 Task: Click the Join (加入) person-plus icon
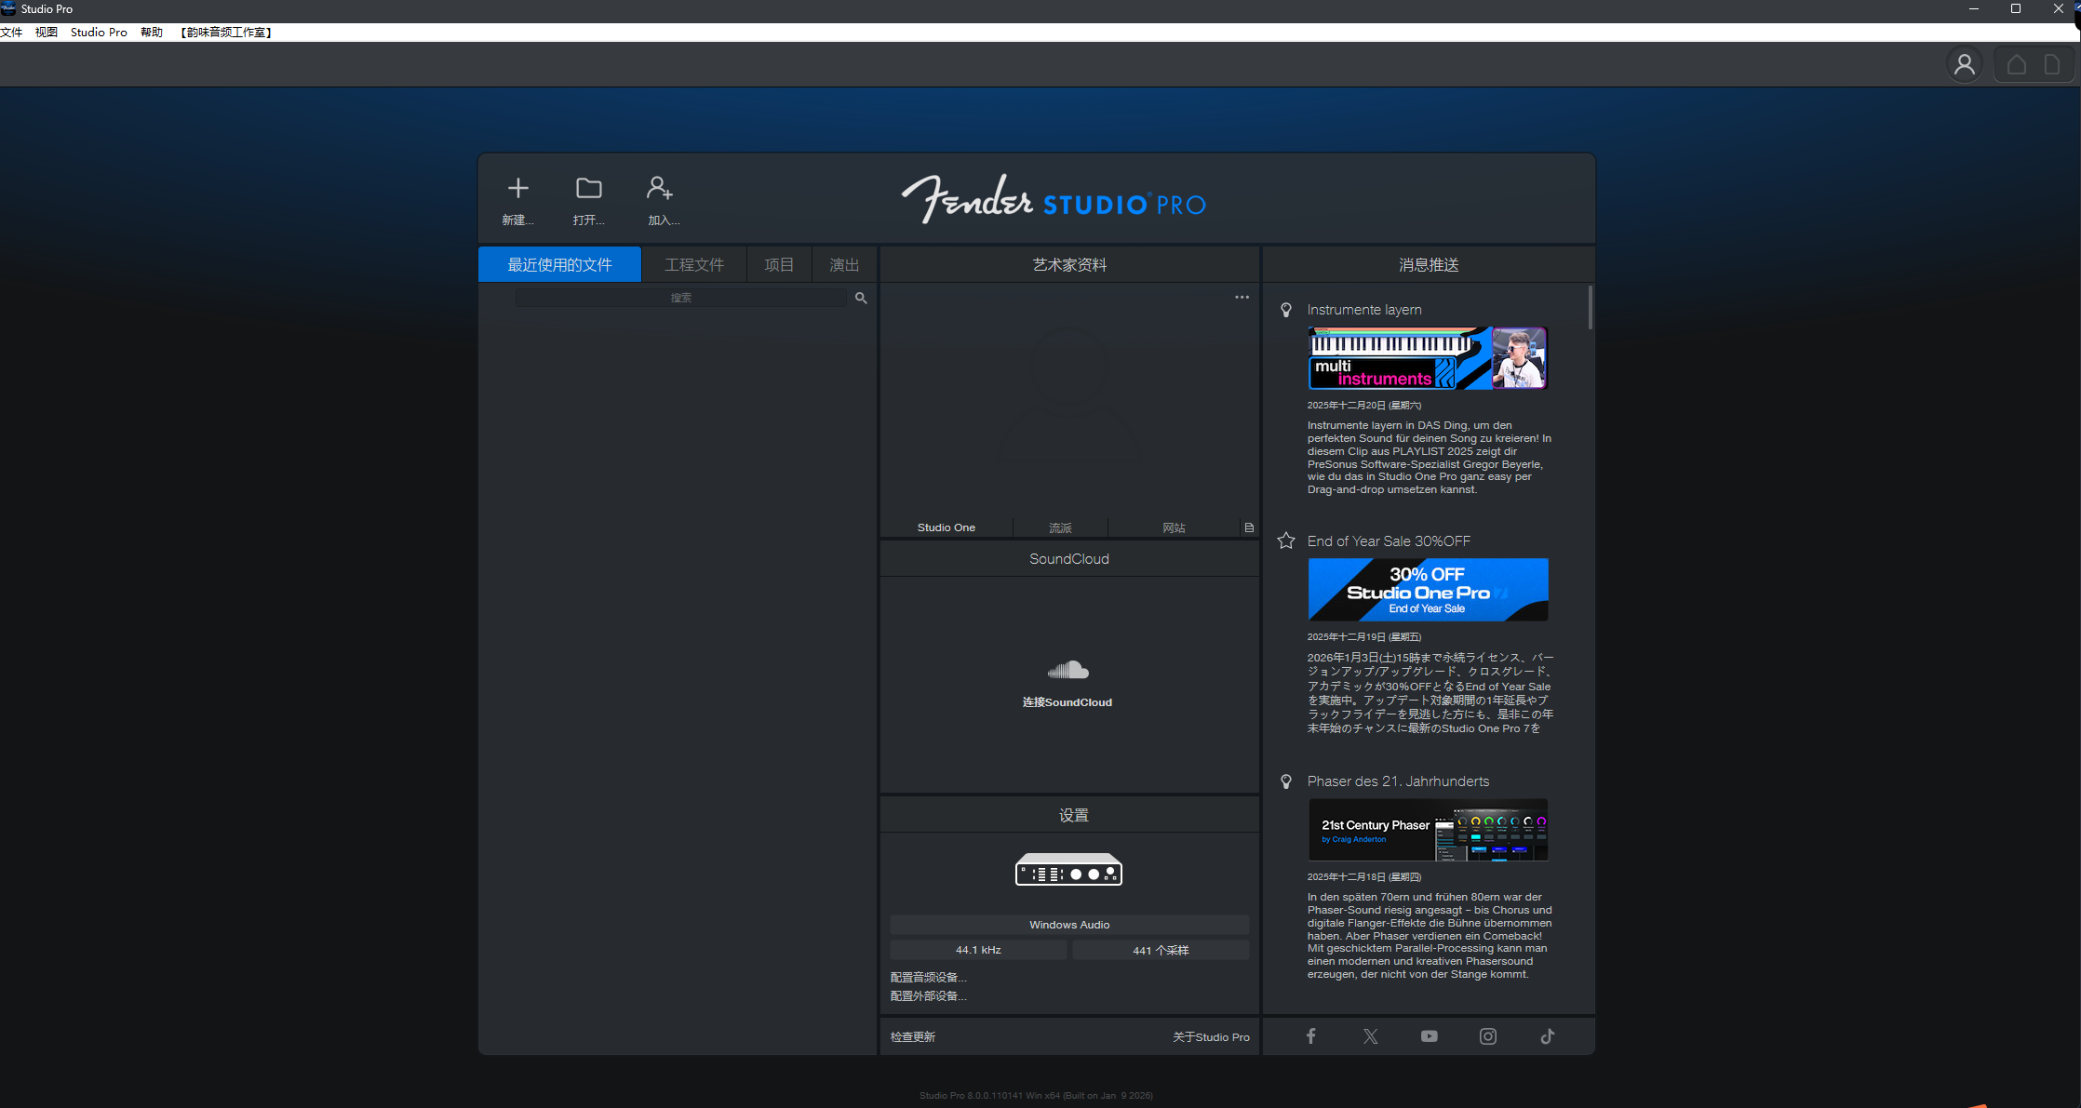click(660, 189)
